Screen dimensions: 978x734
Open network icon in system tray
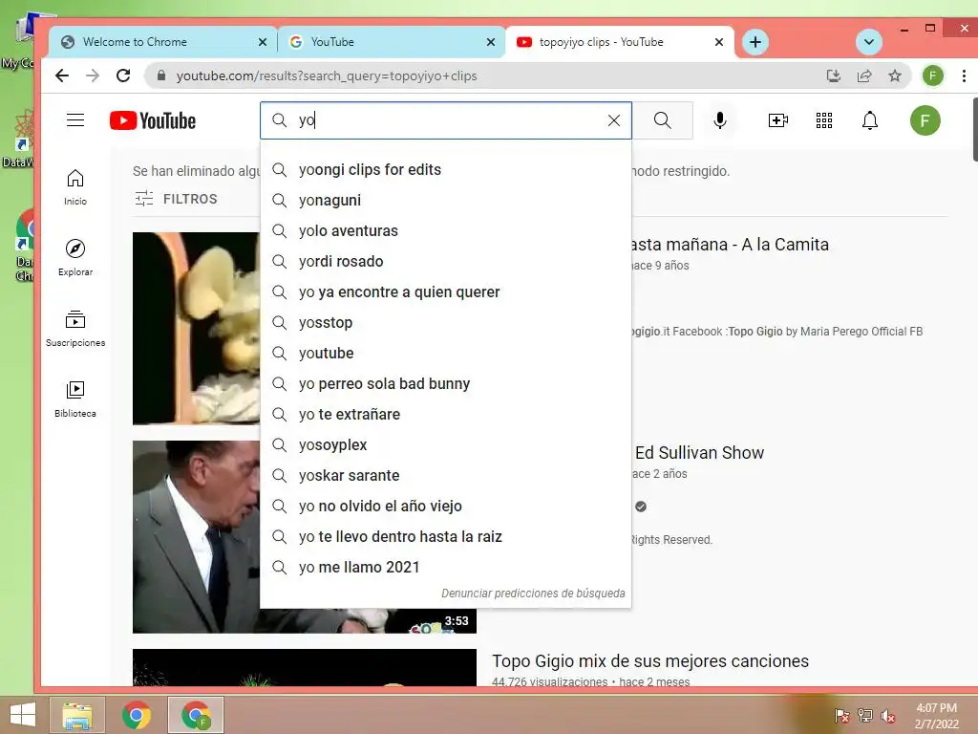tap(865, 716)
